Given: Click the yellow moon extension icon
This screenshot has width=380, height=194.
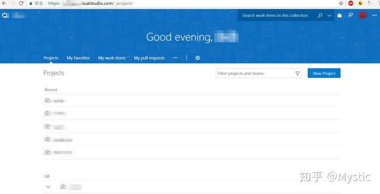Looking at the screenshot, I should 360,3.
